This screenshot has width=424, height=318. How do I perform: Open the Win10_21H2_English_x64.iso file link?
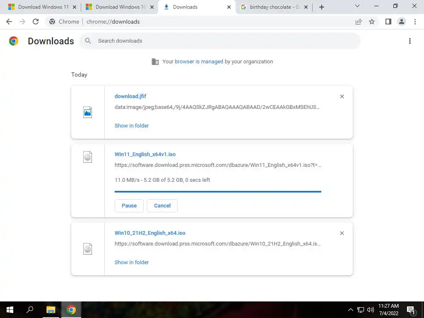[x=150, y=233]
